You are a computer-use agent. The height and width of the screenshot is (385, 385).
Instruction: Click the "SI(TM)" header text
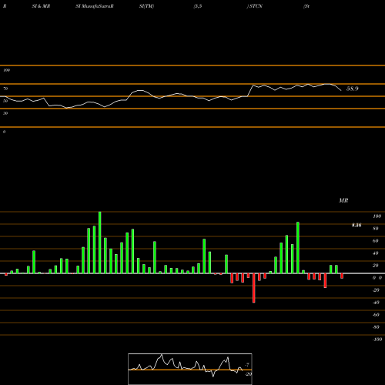[146, 6]
